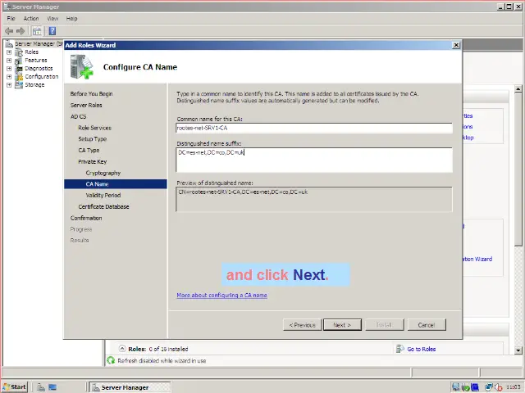The height and width of the screenshot is (393, 525).
Task: Collapse the Roles summary section chevron
Action: point(122,349)
